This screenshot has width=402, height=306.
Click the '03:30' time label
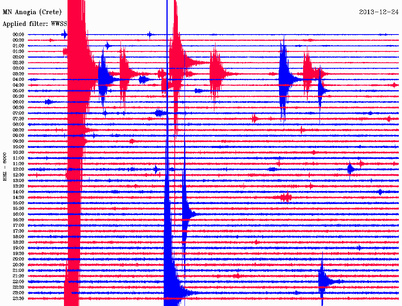tap(18, 74)
